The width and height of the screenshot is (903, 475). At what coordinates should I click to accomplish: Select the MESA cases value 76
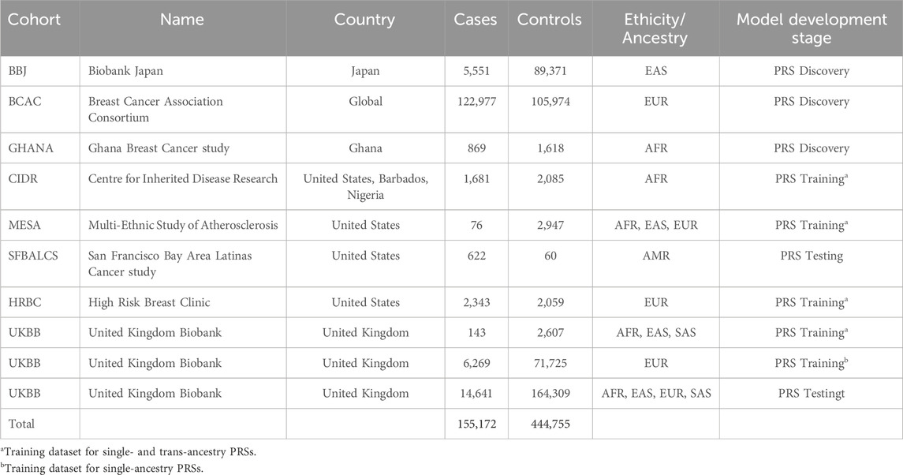point(476,225)
